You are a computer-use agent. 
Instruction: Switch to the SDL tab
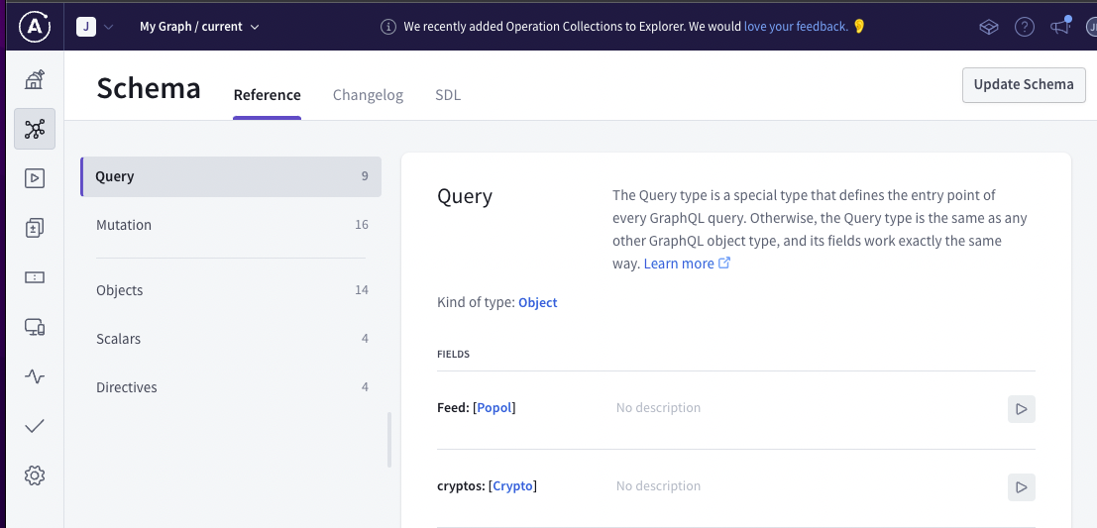tap(448, 95)
